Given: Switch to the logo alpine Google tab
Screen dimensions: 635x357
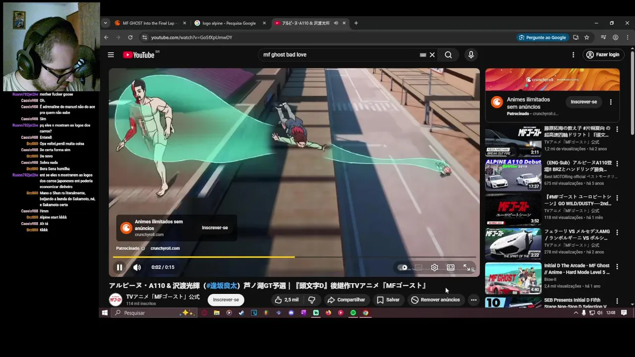Looking at the screenshot, I should pyautogui.click(x=229, y=23).
